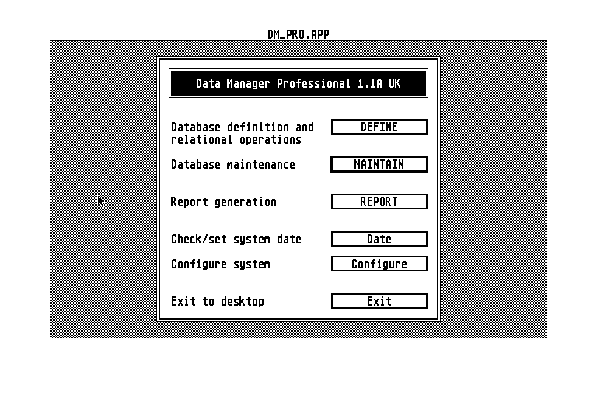The width and height of the screenshot is (597, 420).
Task: Click the 'Check/set system date' label
Action: coord(236,239)
